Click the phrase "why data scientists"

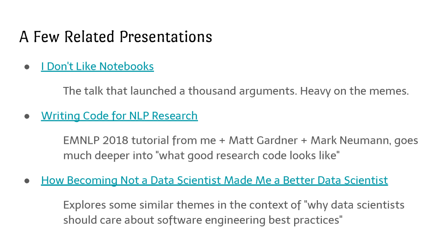356,205
